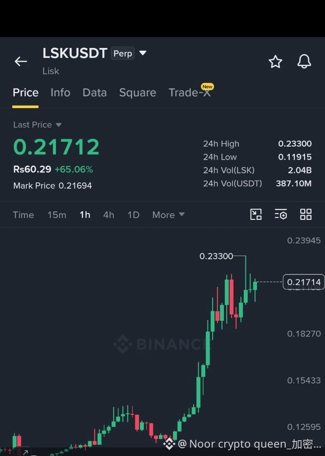Switch chart to 1D interval

click(133, 215)
